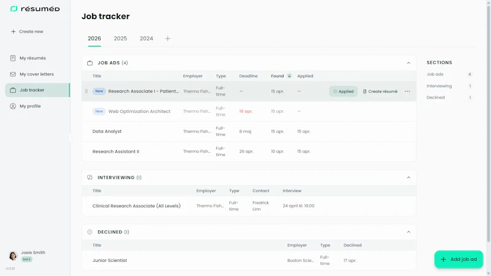Open Research Associate I – Patient job

[x=144, y=91]
